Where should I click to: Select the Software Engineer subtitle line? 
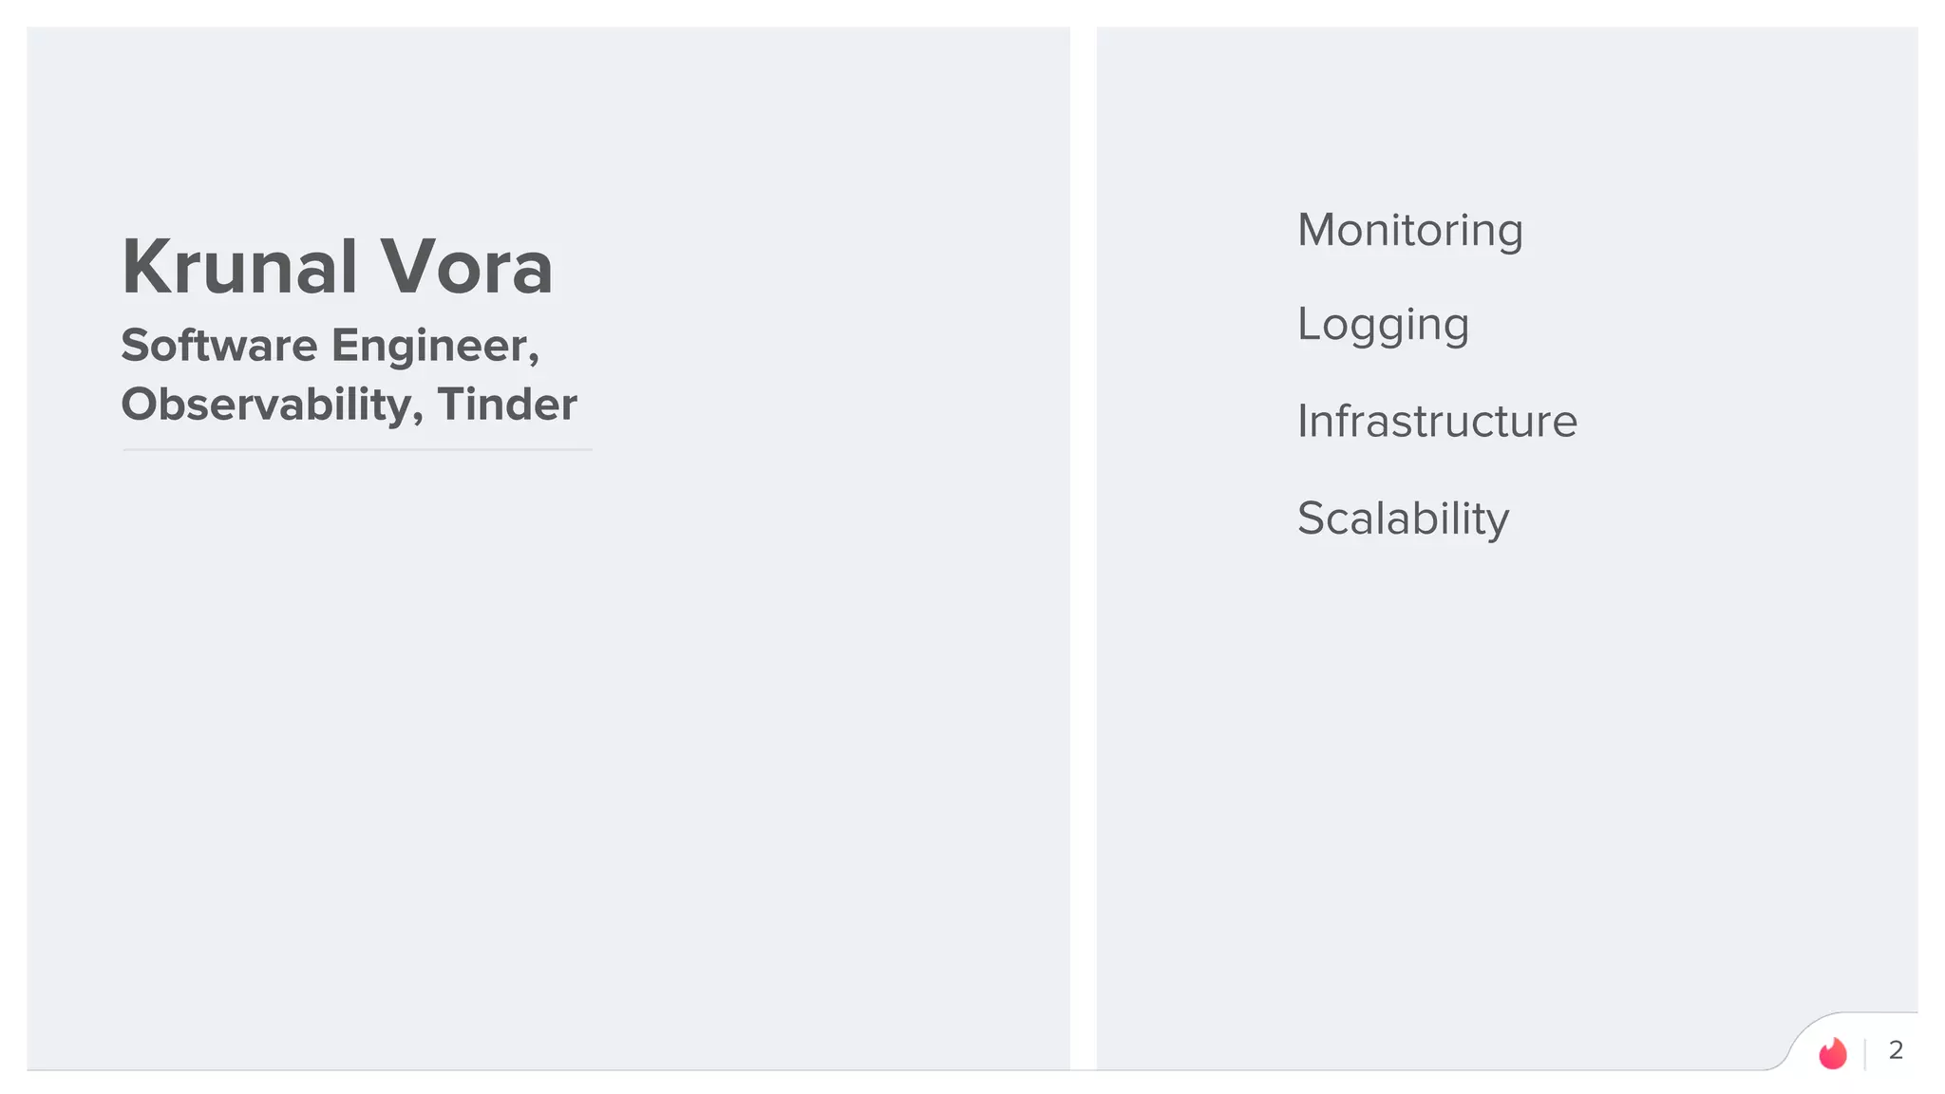(330, 345)
